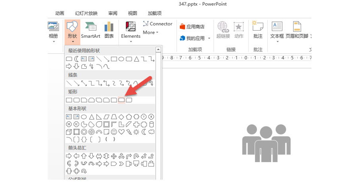Viewport: 358px width, 186px height.
Task: Open the More dropdown under Connector
Action: (x=150, y=33)
